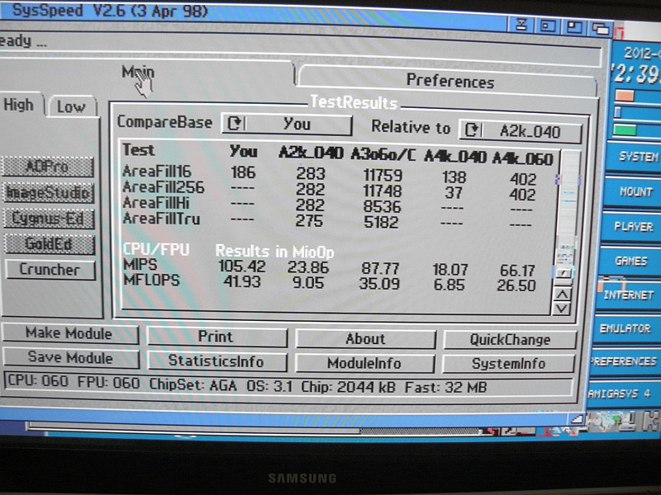661x495 pixels.
Task: Click the QuickChange button
Action: click(x=510, y=340)
